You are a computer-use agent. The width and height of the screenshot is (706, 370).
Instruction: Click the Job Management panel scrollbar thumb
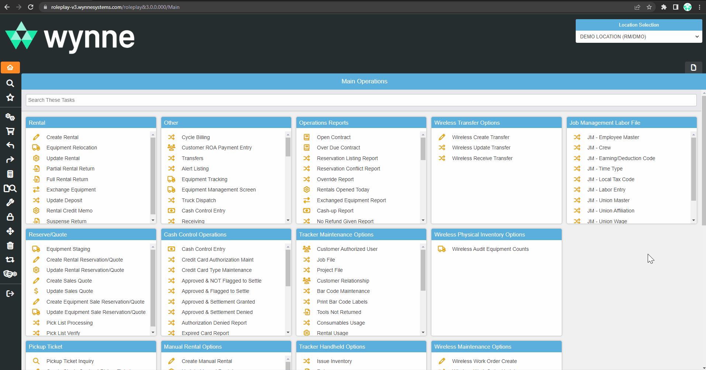693,169
